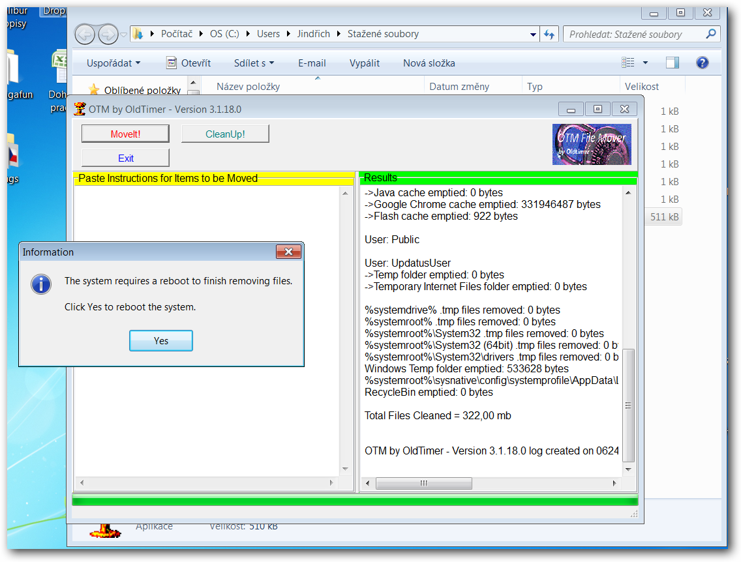Click the OTM File Mover logo image
741x562 pixels.
[x=592, y=144]
